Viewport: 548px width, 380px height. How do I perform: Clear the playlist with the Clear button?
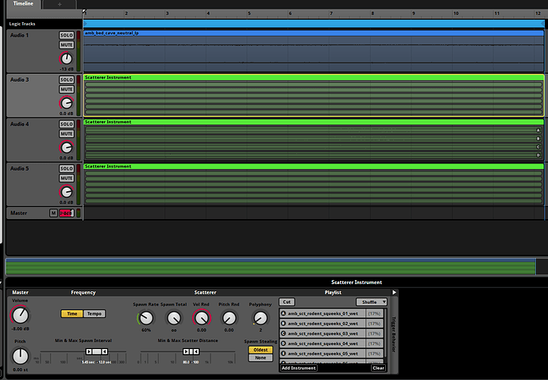tap(378, 368)
